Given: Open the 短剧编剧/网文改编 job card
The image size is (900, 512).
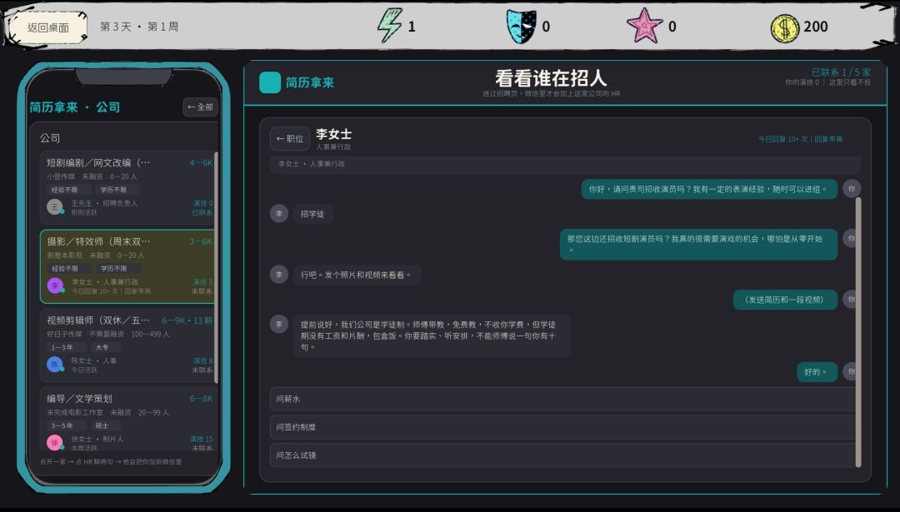Looking at the screenshot, I should [127, 187].
